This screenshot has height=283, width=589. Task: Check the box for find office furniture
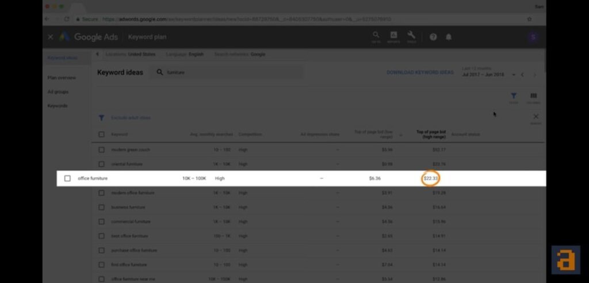[x=101, y=265]
